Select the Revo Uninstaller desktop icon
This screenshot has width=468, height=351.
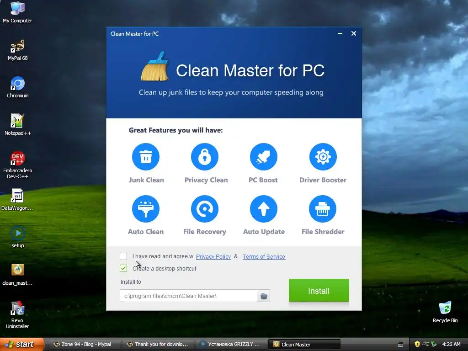pyautogui.click(x=17, y=315)
